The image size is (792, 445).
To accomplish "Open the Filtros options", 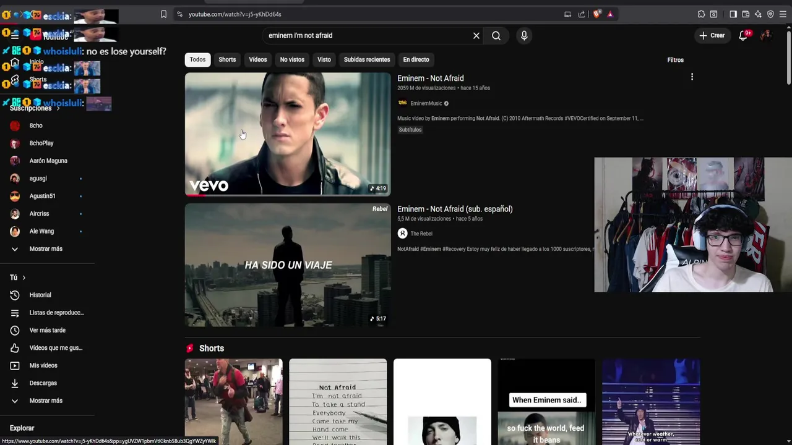I will pos(675,60).
